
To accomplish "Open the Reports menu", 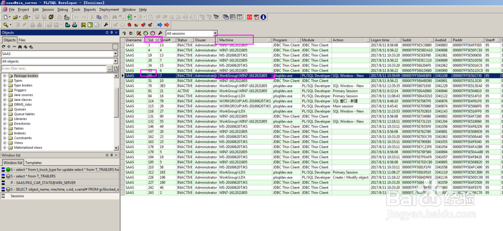I will [x=90, y=10].
